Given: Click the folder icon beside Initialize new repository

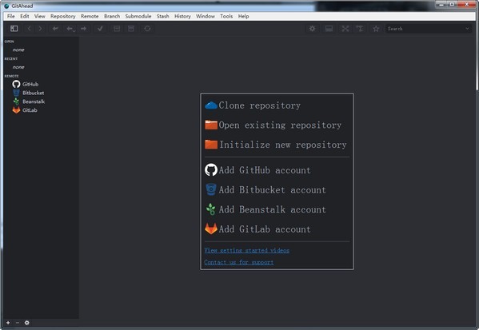Looking at the screenshot, I should tap(211, 145).
